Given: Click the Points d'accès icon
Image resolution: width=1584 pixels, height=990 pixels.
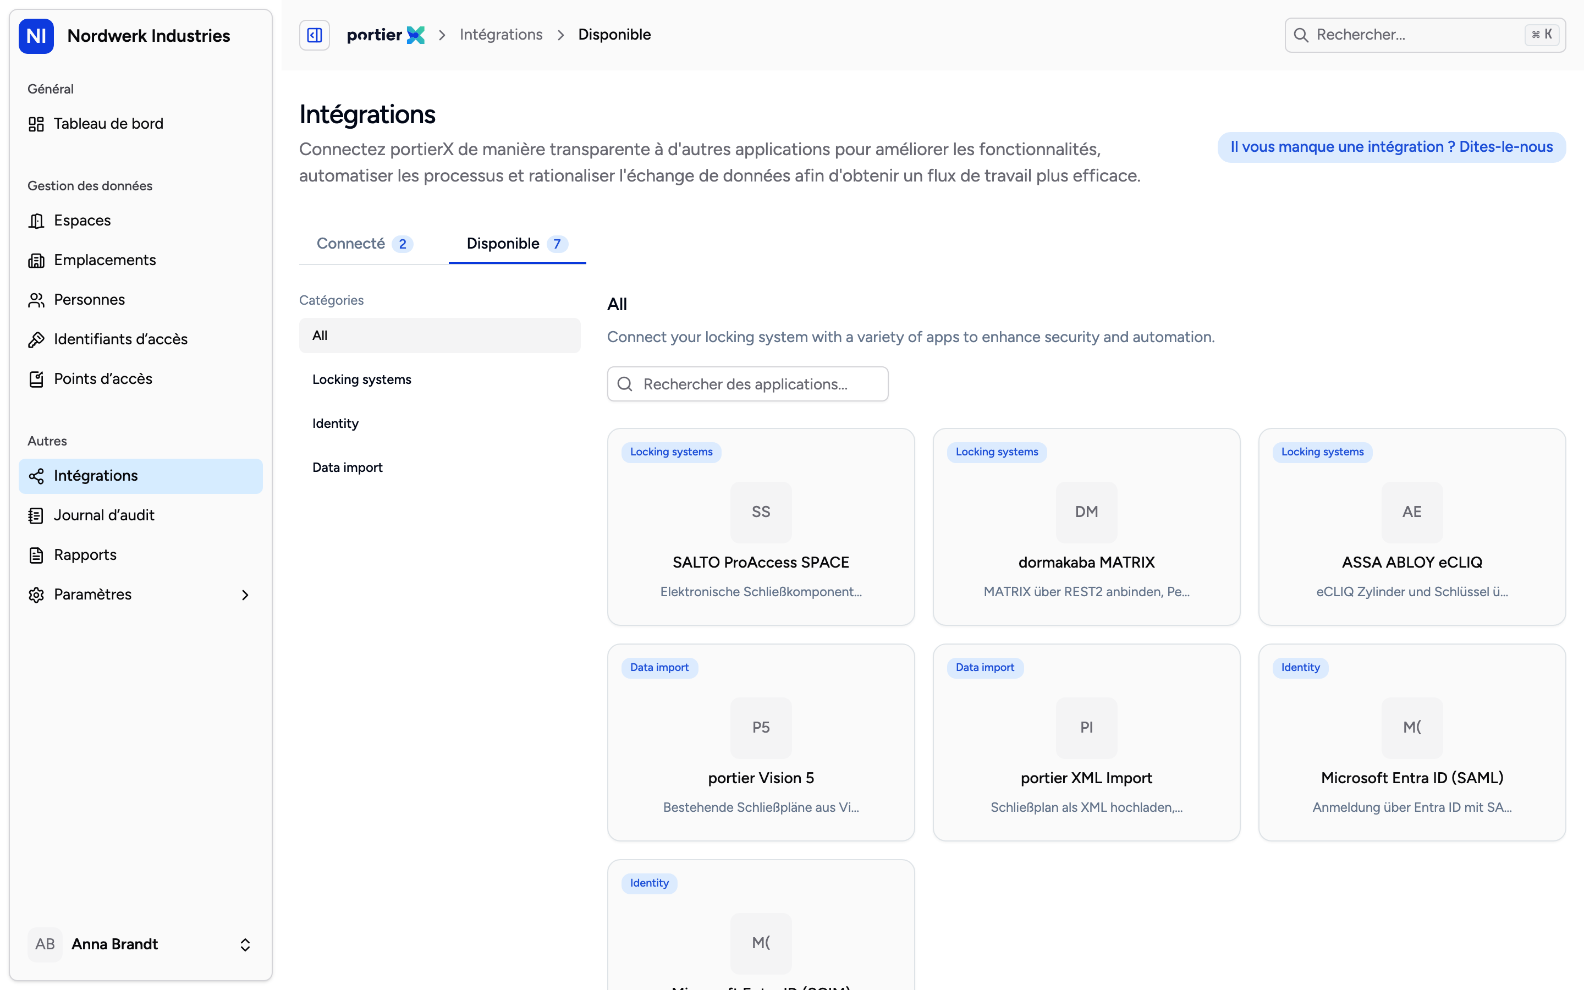Looking at the screenshot, I should [x=36, y=379].
